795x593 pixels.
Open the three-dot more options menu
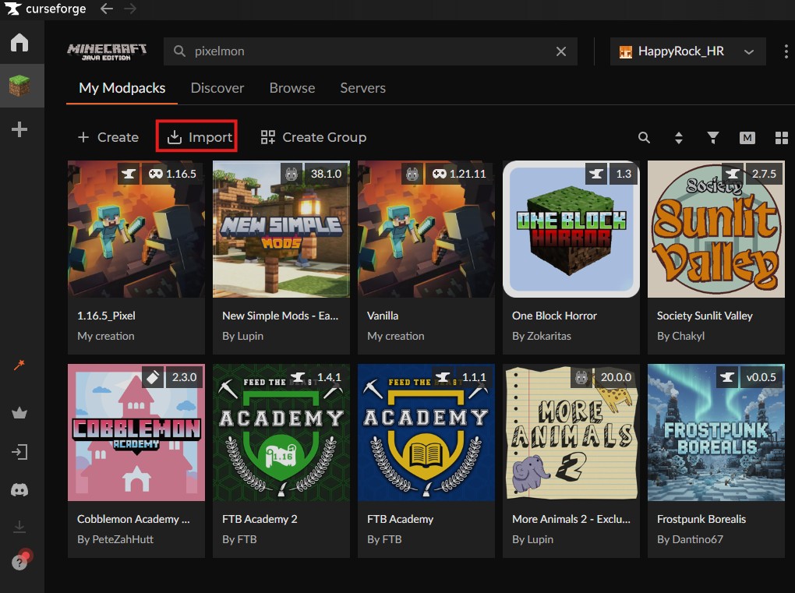pos(786,51)
